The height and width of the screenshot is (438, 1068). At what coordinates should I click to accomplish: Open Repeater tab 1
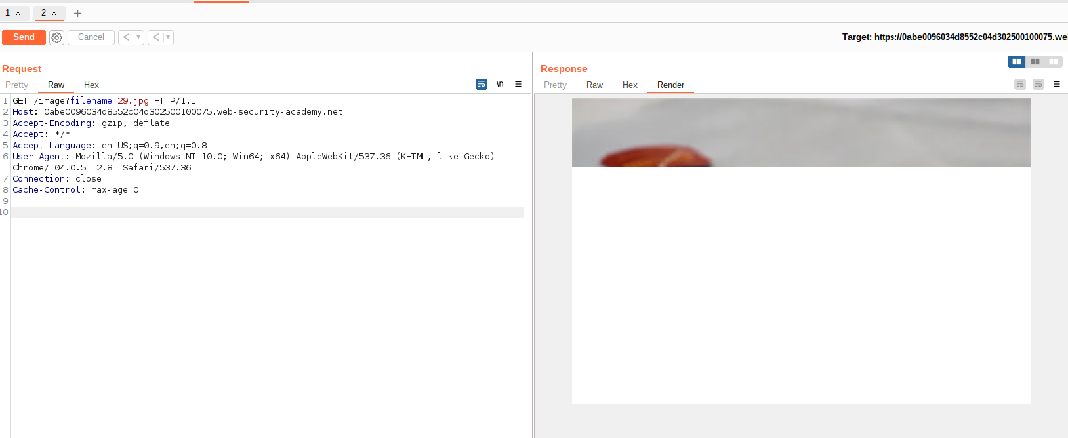[8, 13]
